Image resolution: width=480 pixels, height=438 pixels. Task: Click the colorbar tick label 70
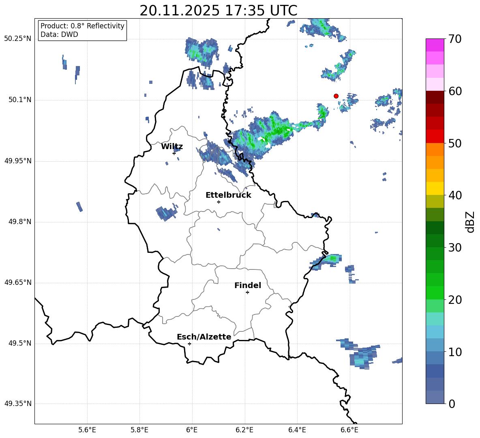click(455, 39)
